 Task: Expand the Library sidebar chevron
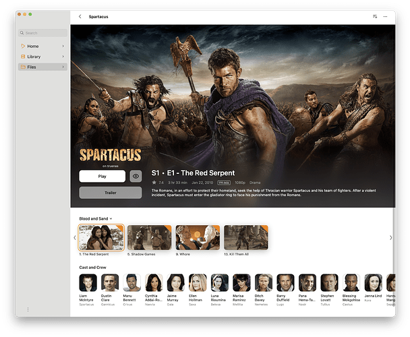coord(63,57)
